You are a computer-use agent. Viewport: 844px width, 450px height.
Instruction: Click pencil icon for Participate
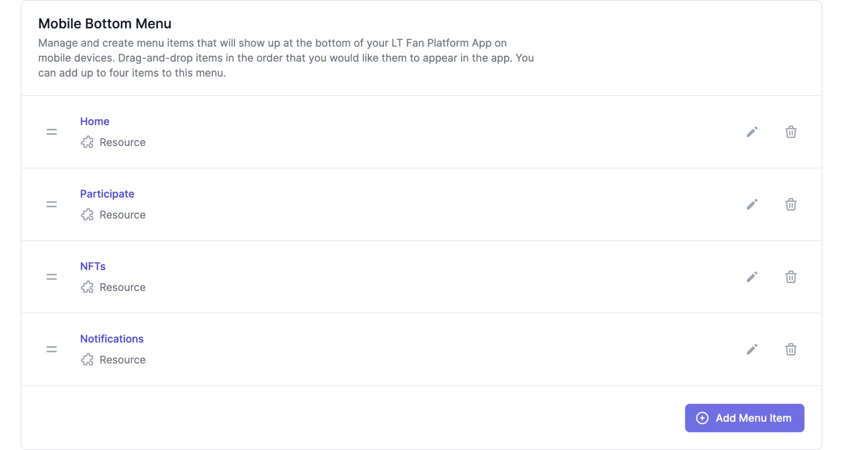click(752, 204)
